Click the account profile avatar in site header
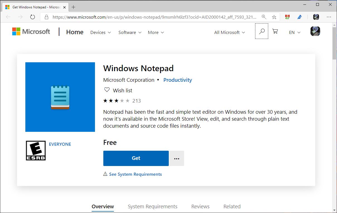Viewport: 337px width, 213px height. pos(315,31)
